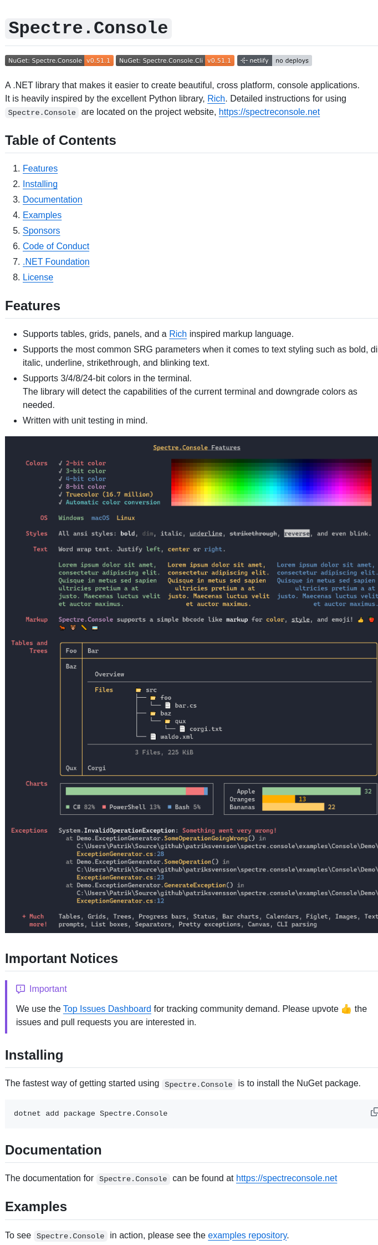This screenshot has height=1245, width=378.
Task: Go to Features in the table of contents
Action: [40, 168]
